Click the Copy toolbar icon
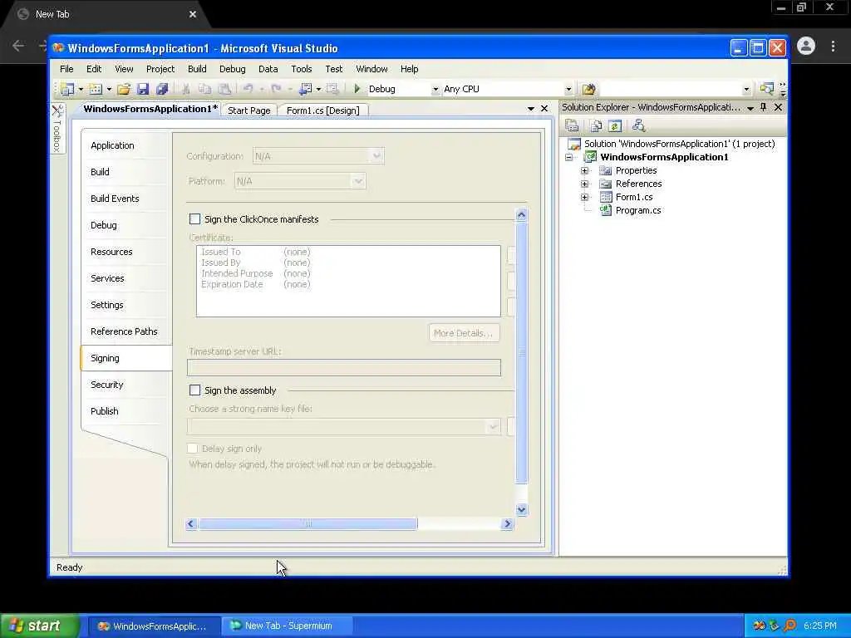Image resolution: width=851 pixels, height=638 pixels. click(x=204, y=89)
